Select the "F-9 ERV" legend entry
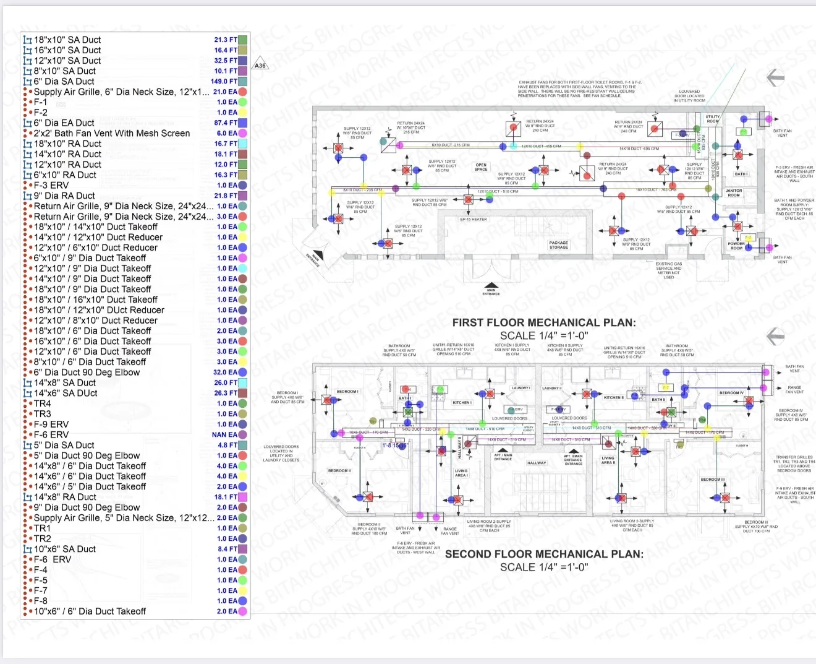This screenshot has width=816, height=664. pyautogui.click(x=135, y=424)
